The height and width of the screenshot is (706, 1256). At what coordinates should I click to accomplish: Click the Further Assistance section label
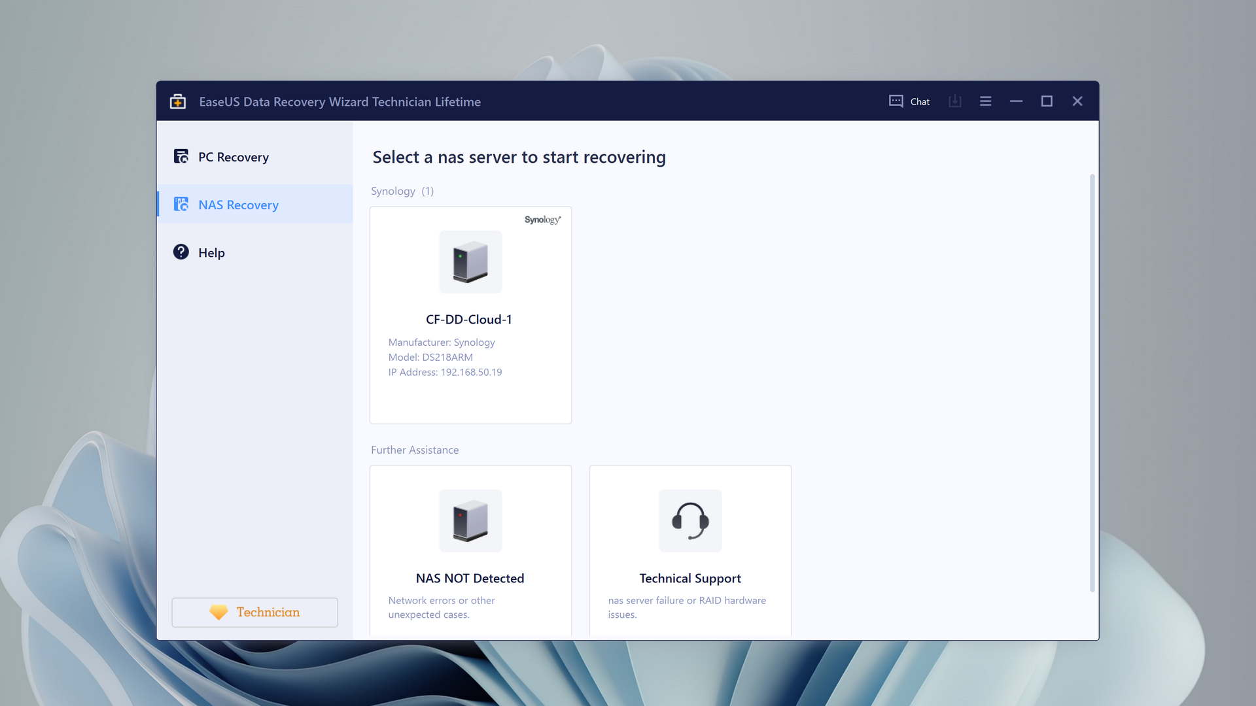pyautogui.click(x=415, y=450)
